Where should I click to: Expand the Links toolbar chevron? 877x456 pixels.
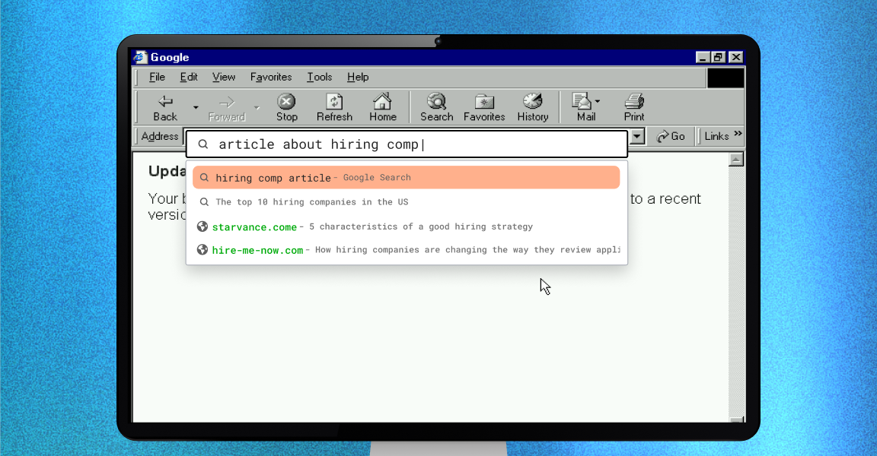tap(738, 134)
